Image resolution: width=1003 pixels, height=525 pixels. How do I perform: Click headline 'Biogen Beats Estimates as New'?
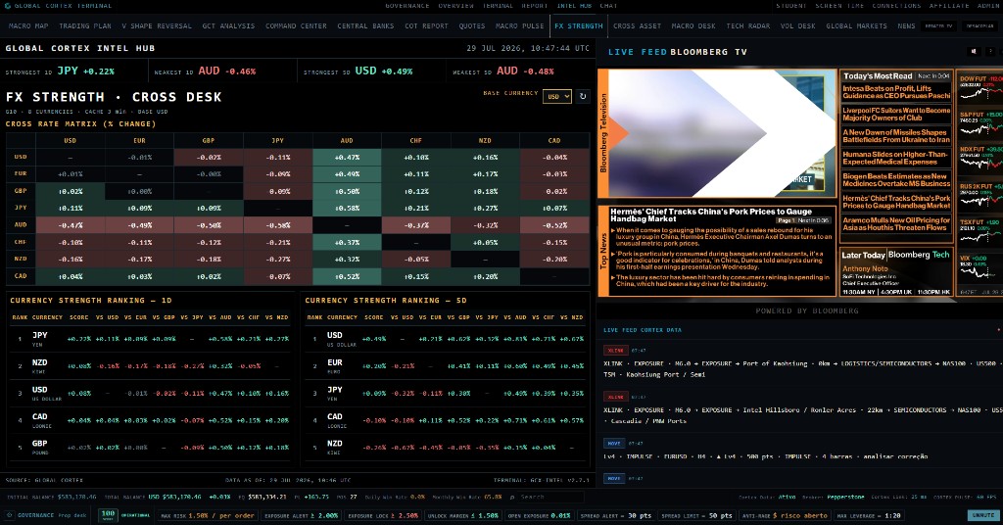896,179
